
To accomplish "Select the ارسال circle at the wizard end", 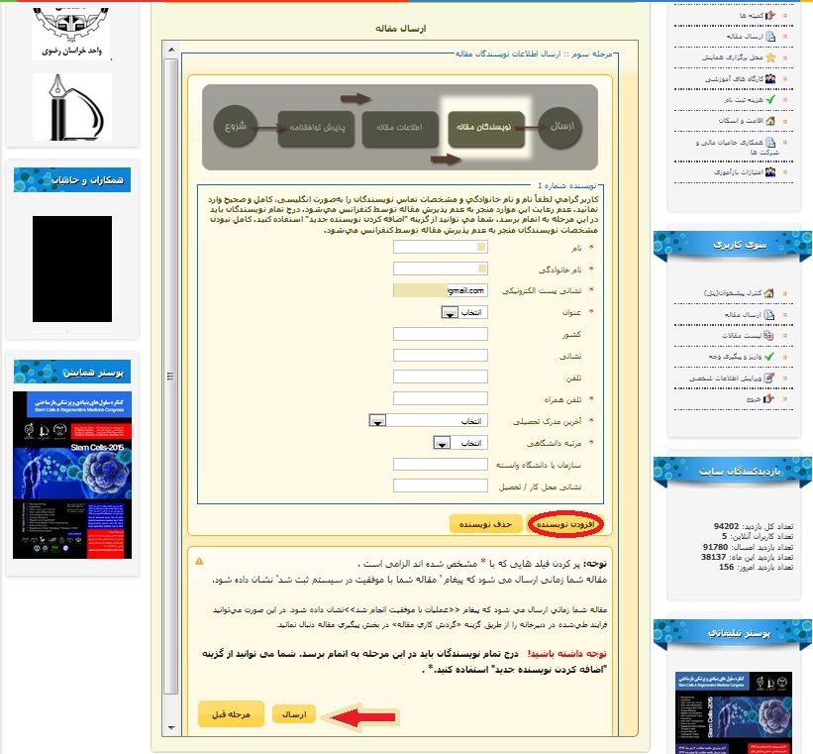I will click(559, 126).
